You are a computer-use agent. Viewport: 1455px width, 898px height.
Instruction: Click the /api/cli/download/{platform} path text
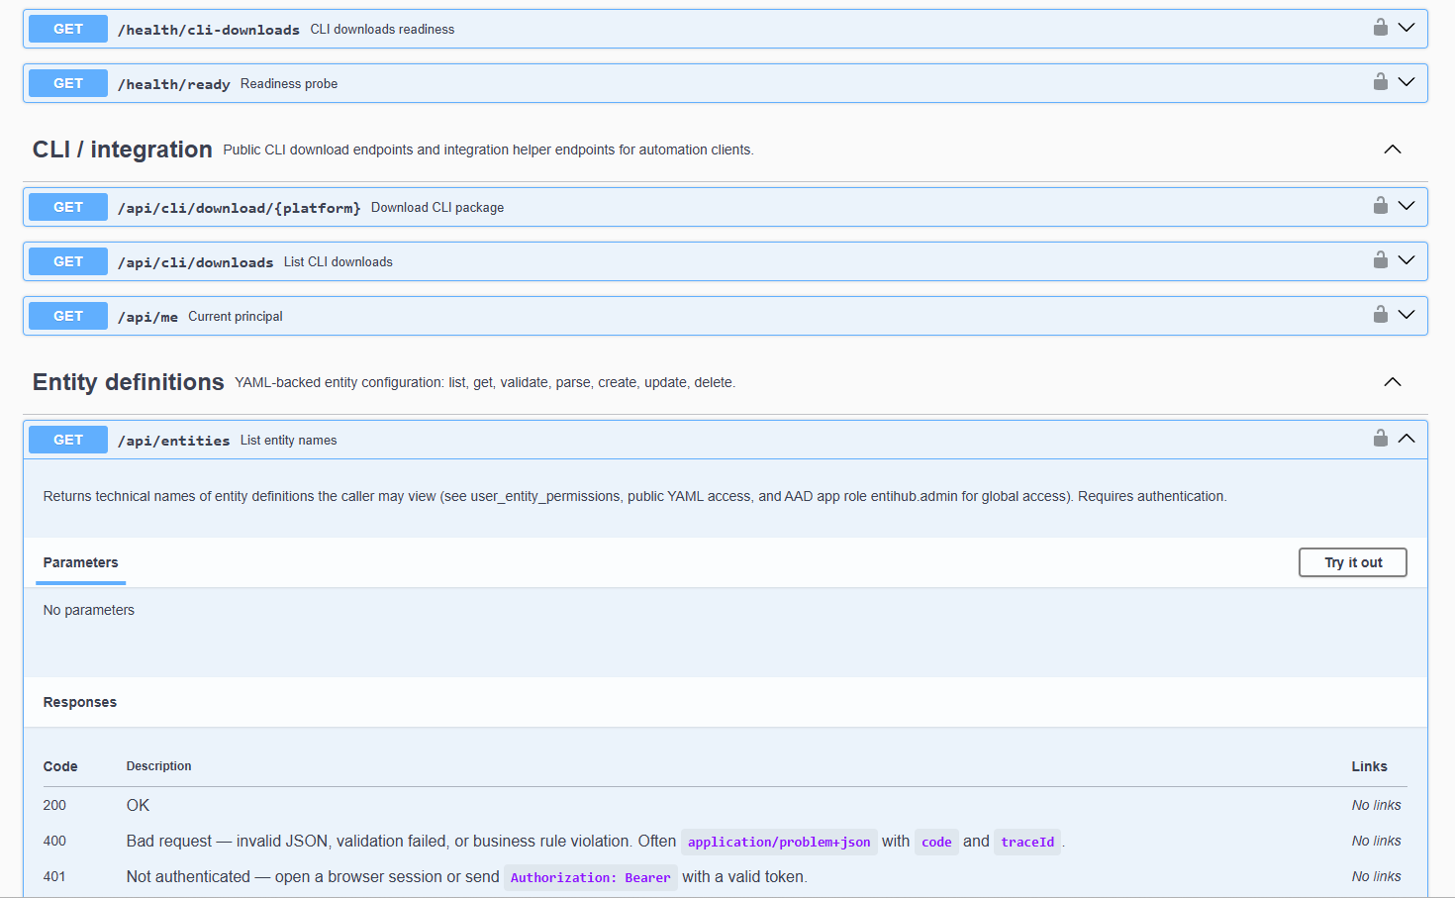pyautogui.click(x=240, y=208)
